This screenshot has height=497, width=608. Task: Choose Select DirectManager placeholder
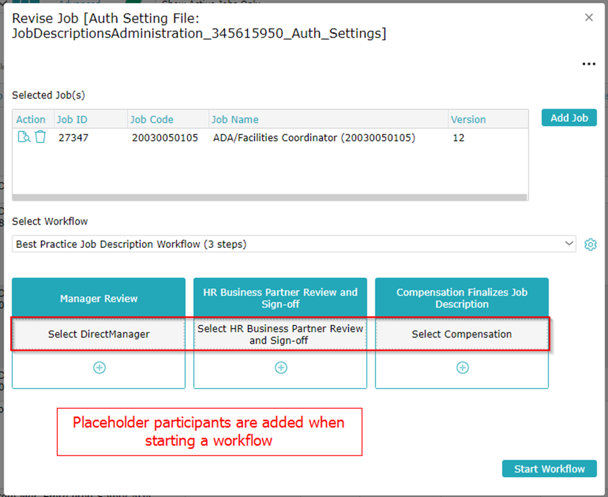(99, 334)
